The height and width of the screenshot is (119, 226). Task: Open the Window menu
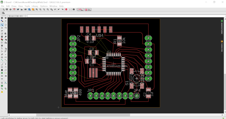pyautogui.click(x=53, y=6)
